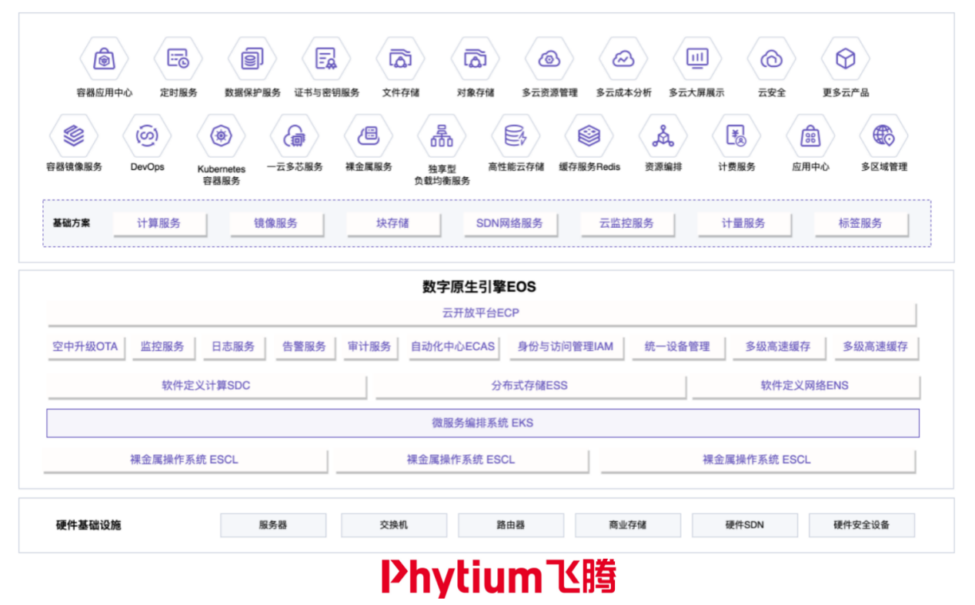Viewport: 975px width, 605px height.
Task: Open the Kubernetes 容器服务 icon
Action: click(x=221, y=136)
